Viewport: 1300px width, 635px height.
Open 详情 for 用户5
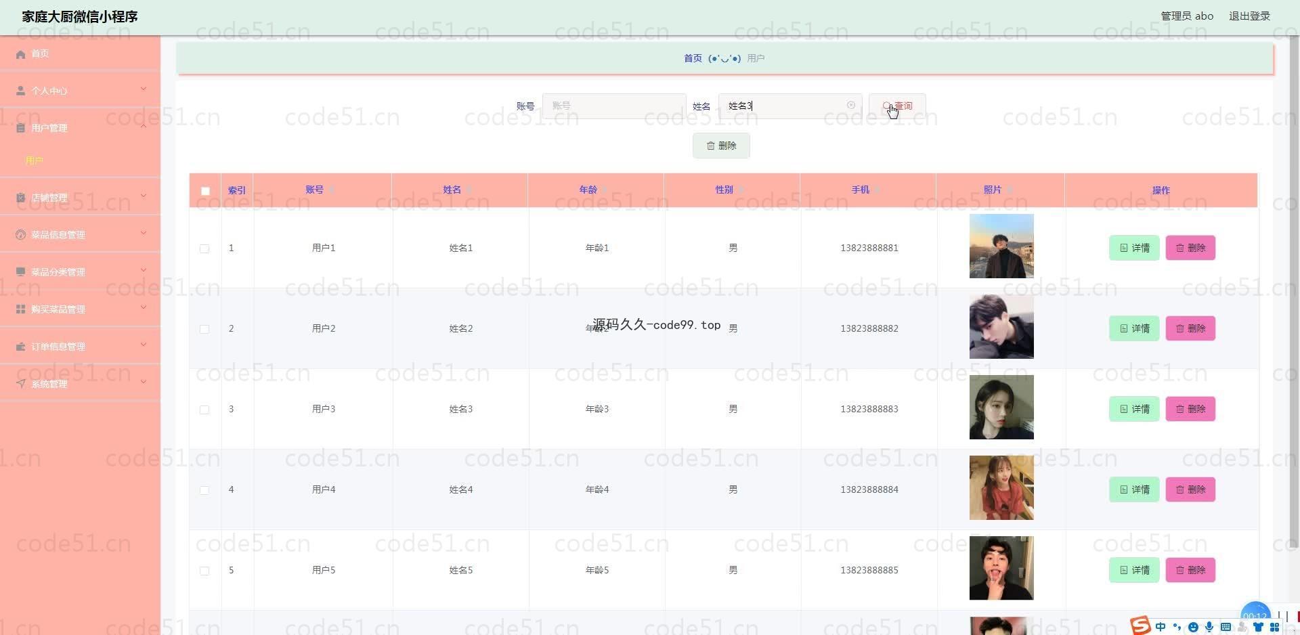(1134, 570)
